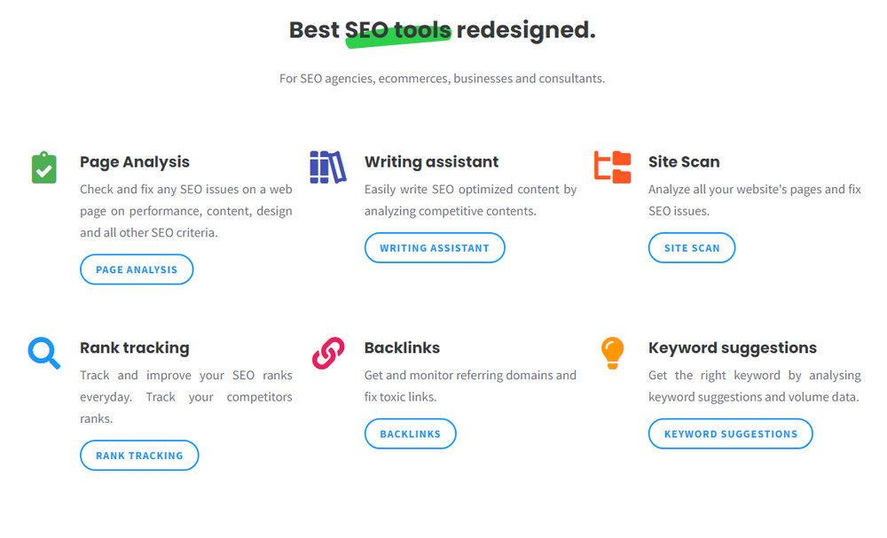Open the WRITING ASSISTANT button
The image size is (887, 538).
click(435, 248)
